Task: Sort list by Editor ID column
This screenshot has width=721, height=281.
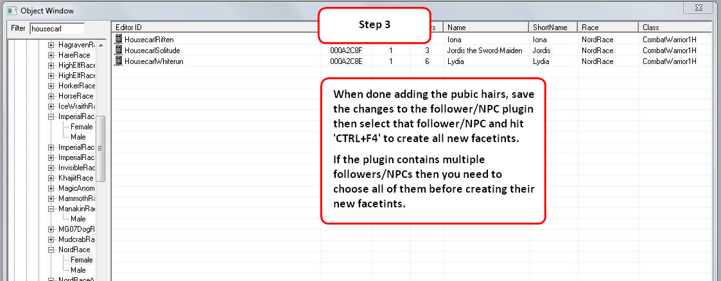Action: [215, 28]
